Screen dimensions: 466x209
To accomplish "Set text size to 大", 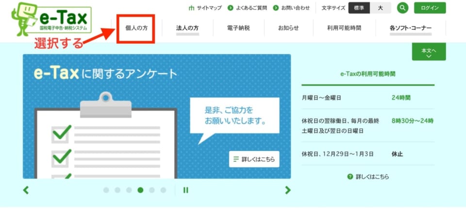I will (381, 8).
